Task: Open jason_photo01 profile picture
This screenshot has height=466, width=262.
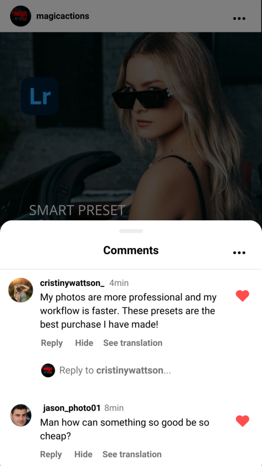Action: tap(21, 415)
